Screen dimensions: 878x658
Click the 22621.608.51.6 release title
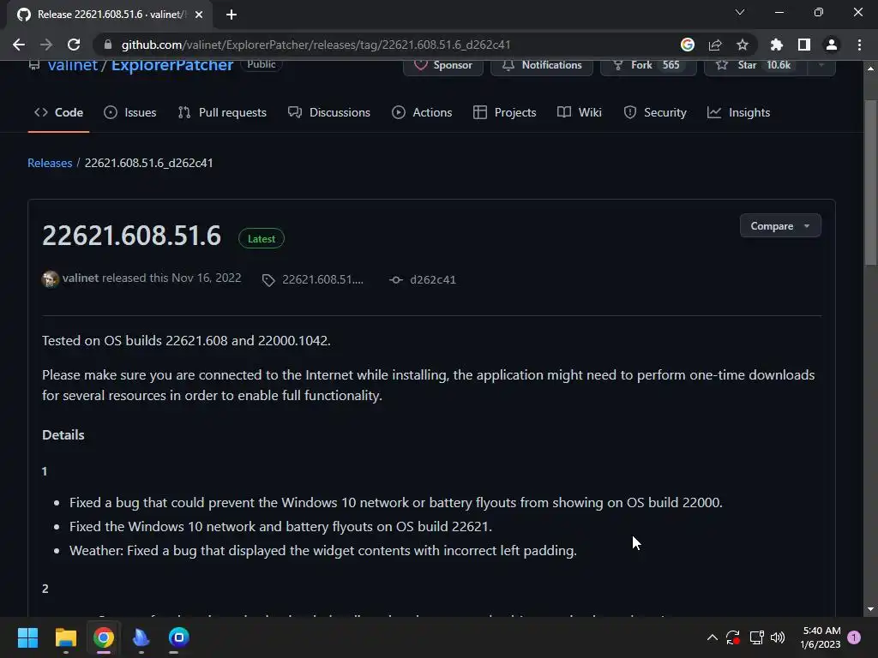(131, 236)
